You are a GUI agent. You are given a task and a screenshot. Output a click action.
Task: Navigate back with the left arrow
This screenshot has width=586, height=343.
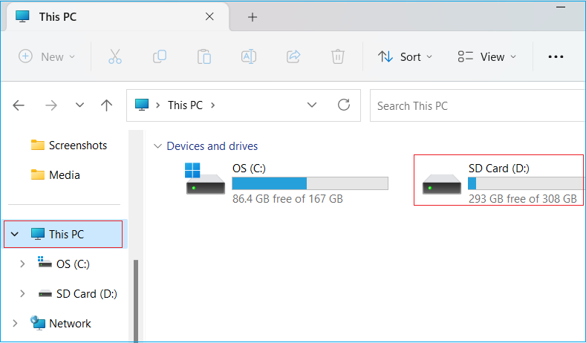[19, 105]
